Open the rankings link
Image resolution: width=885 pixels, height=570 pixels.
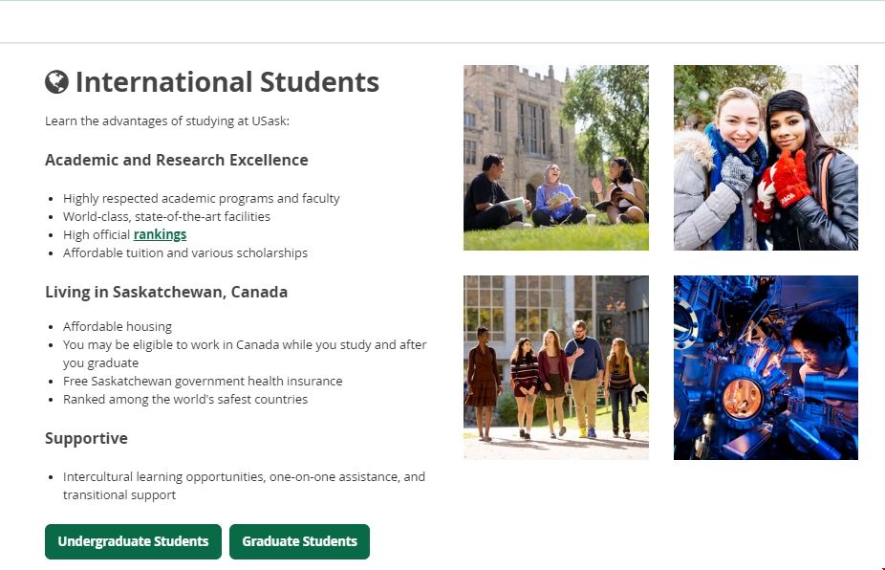[160, 234]
